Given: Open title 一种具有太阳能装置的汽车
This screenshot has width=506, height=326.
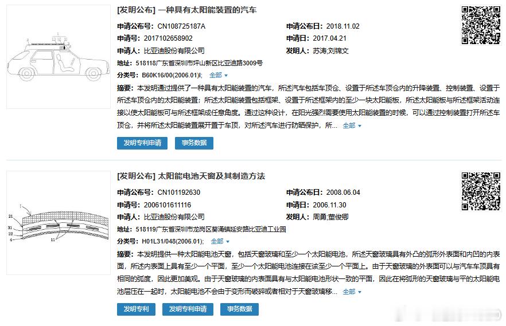Looking at the screenshot, I should (x=207, y=10).
